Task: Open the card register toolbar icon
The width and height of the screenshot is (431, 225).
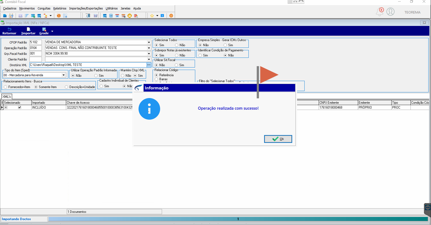Action: pyautogui.click(x=21, y=16)
